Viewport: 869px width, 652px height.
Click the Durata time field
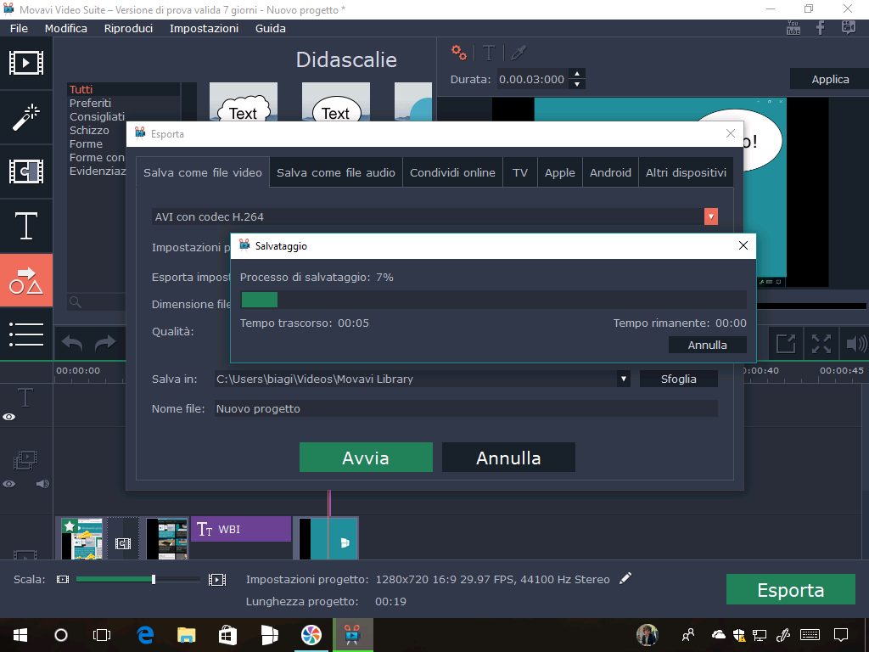(531, 79)
